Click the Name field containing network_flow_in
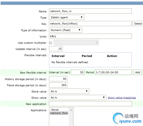The image size is (143, 126). [90, 11]
